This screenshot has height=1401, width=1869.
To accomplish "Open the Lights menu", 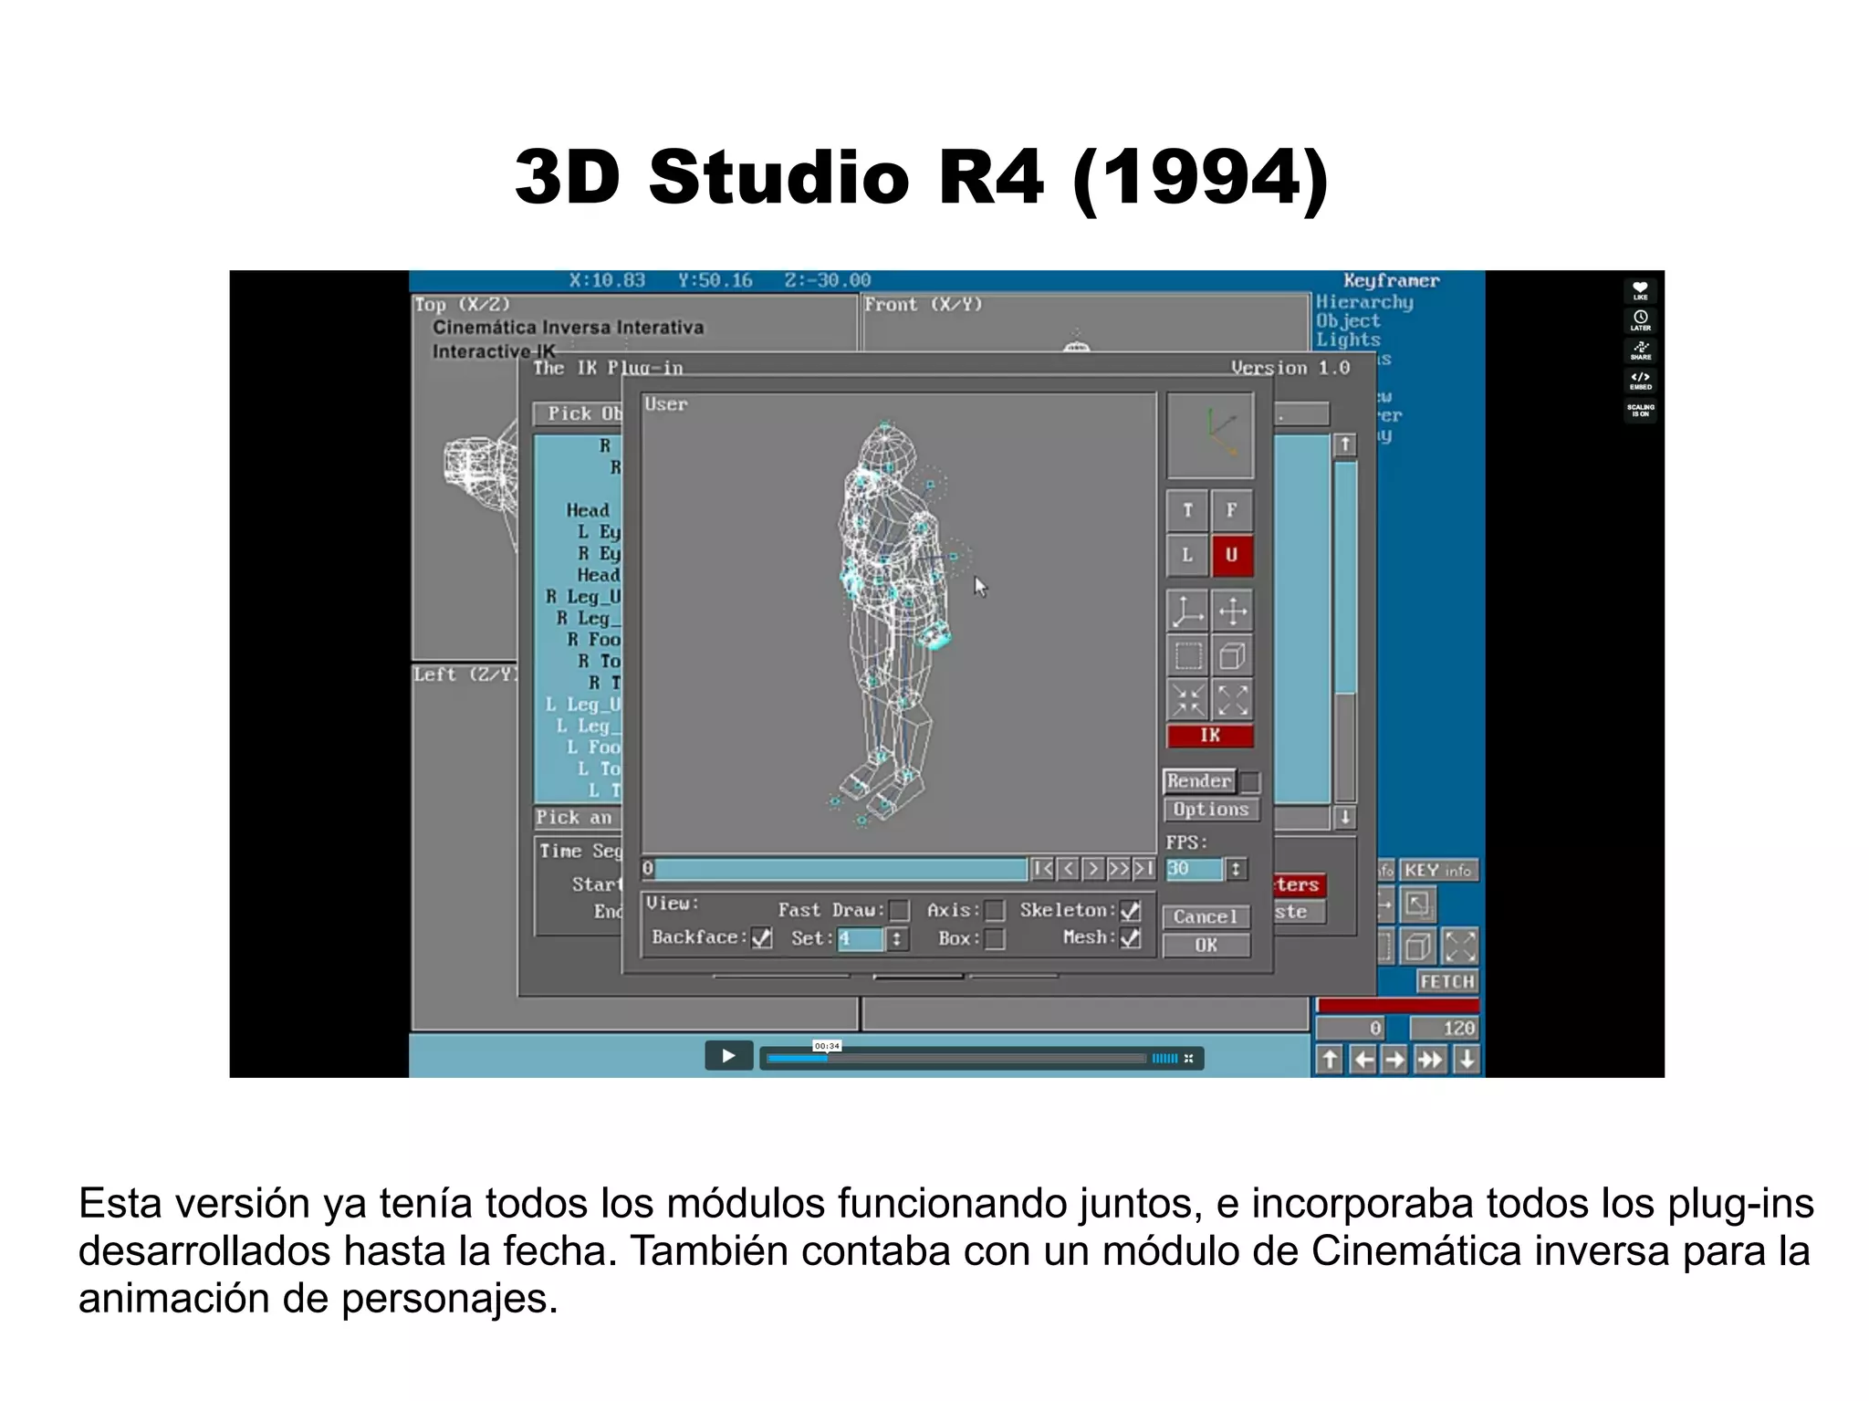I will click(1348, 340).
